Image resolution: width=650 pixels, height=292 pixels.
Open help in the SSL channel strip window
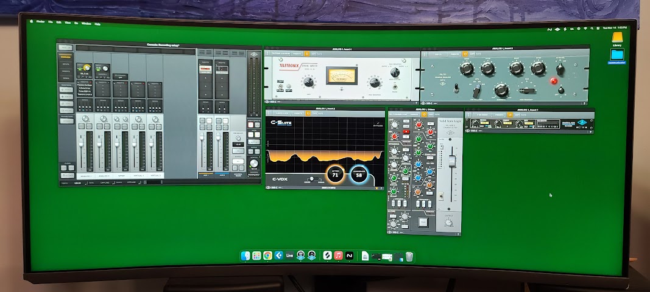(459, 234)
